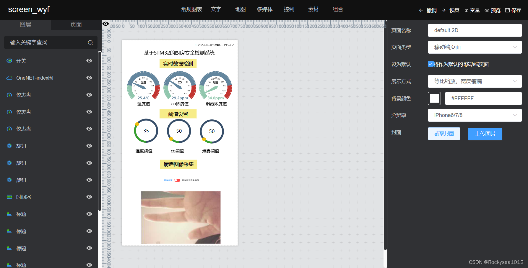The width and height of the screenshot is (528, 268).
Task: Change resolution via the 分辨率 dropdown
Action: pyautogui.click(x=475, y=115)
